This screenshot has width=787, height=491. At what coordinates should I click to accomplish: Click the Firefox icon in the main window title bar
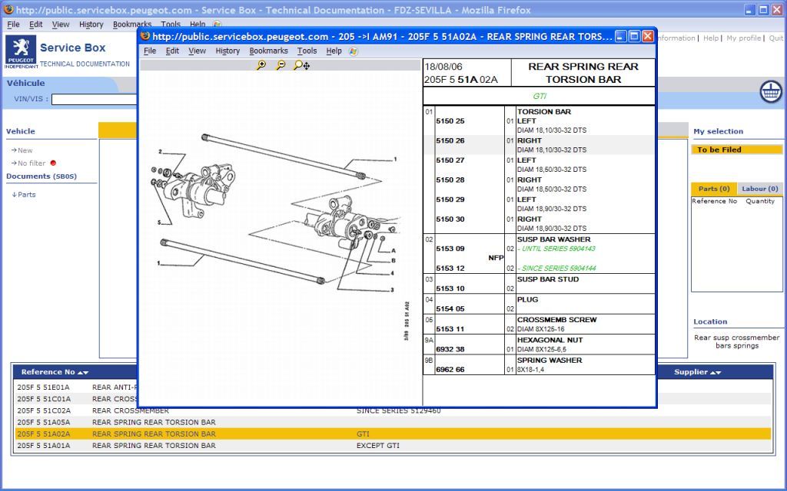tap(8, 9)
